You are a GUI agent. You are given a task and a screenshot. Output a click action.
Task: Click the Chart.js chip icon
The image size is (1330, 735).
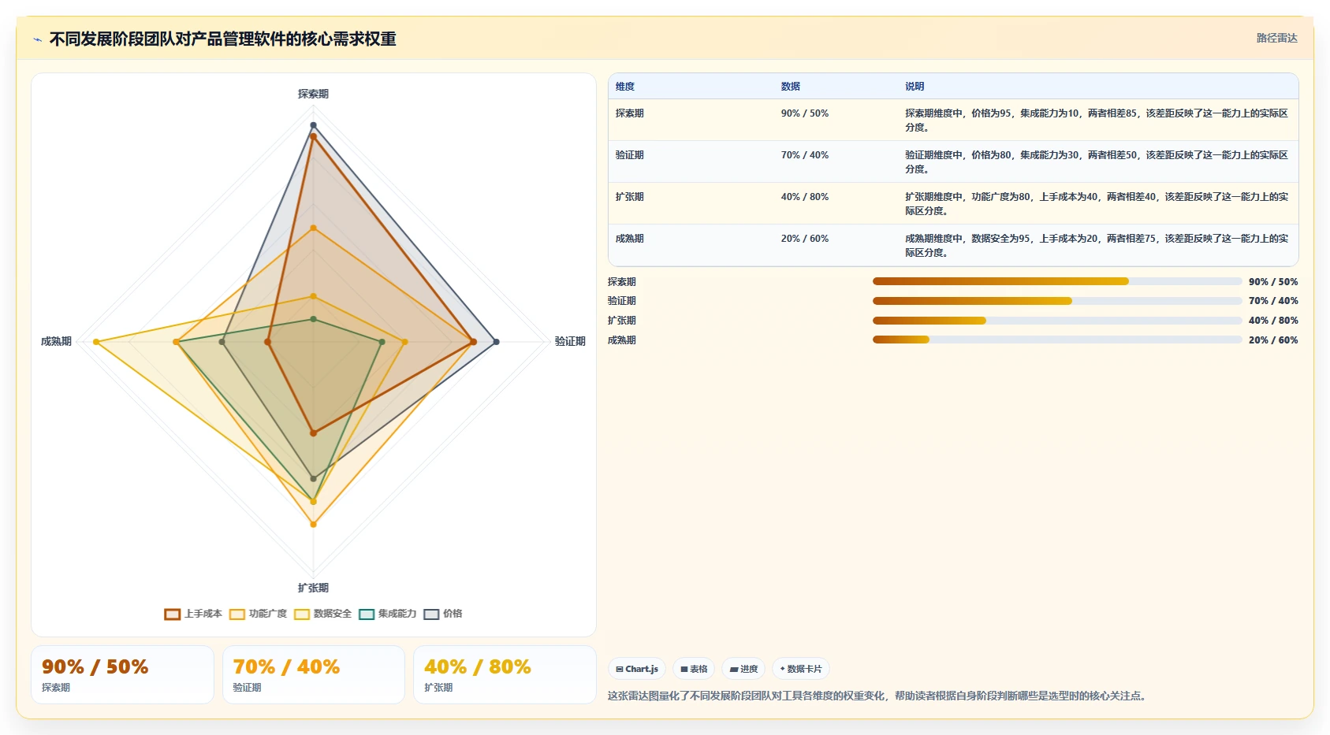(x=620, y=670)
